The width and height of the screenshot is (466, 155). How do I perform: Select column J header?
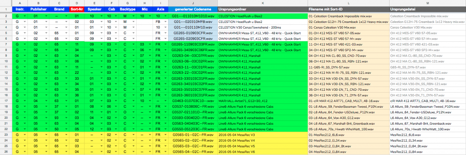[193, 3]
